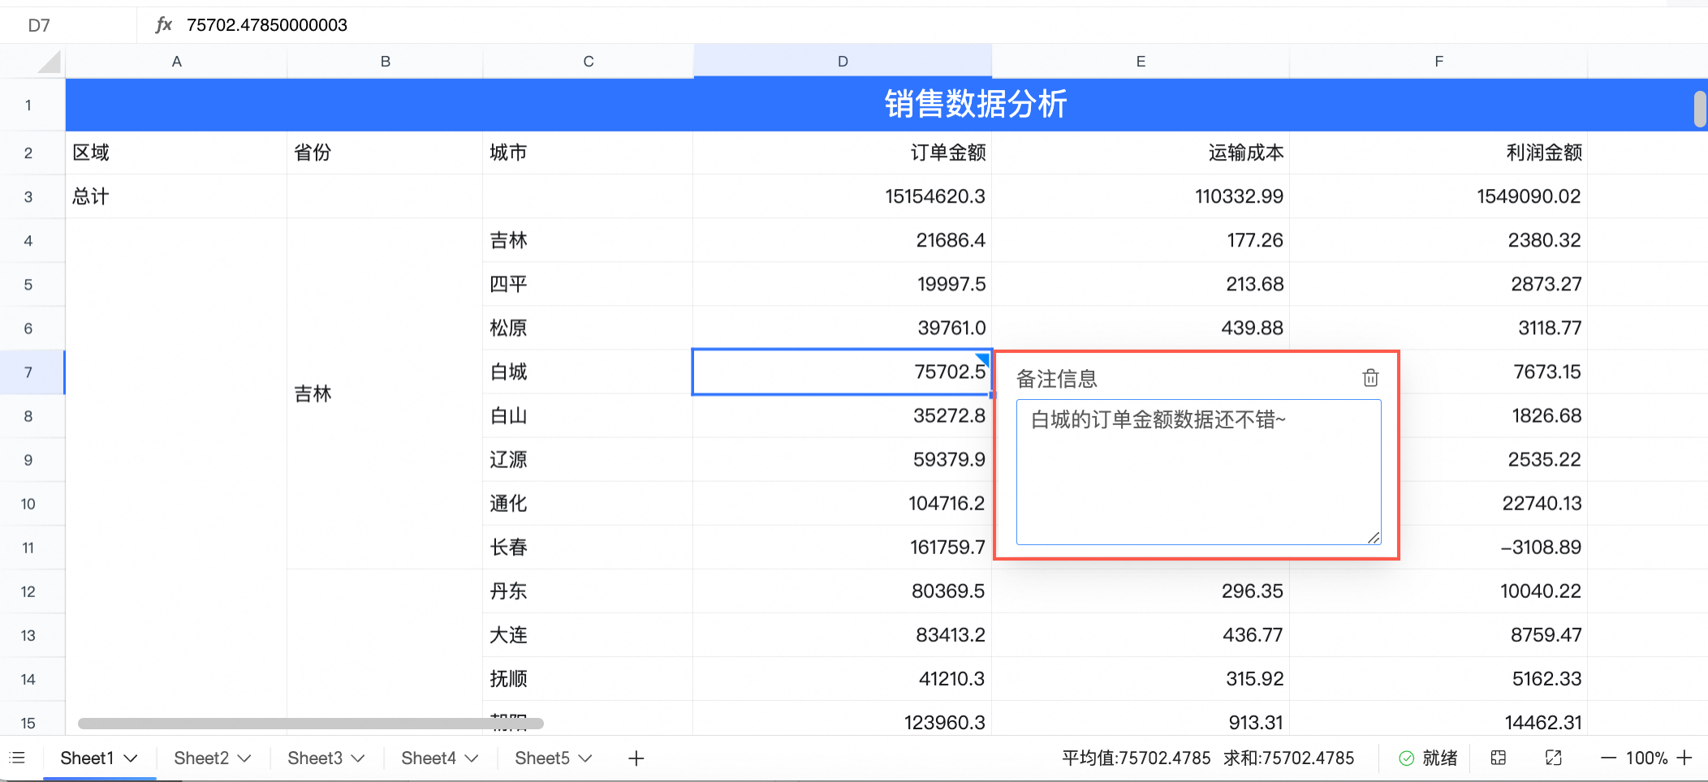This screenshot has height=782, width=1708.
Task: Click the city cell 松原
Action: (x=588, y=328)
